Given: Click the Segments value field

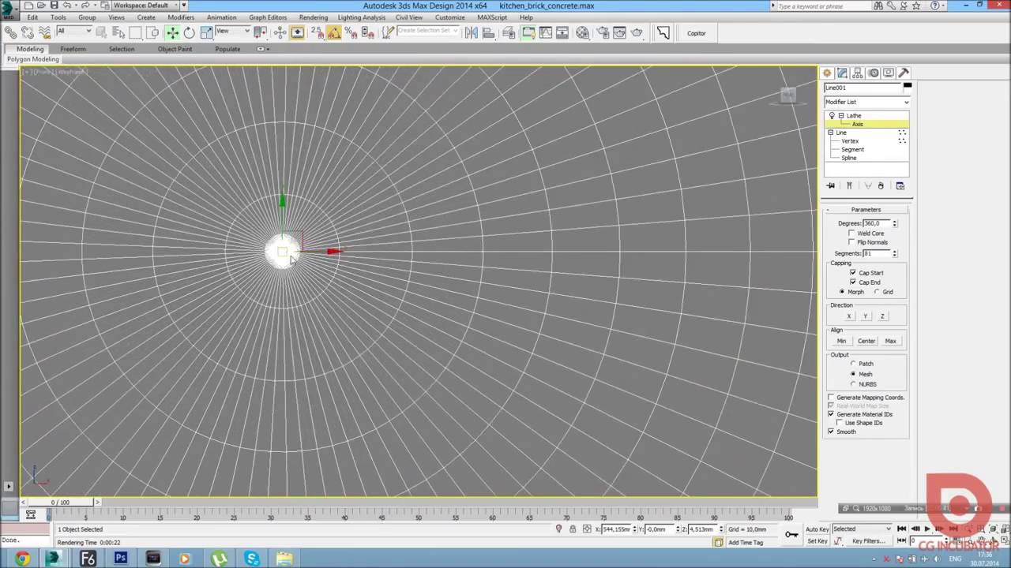Looking at the screenshot, I should [x=876, y=253].
